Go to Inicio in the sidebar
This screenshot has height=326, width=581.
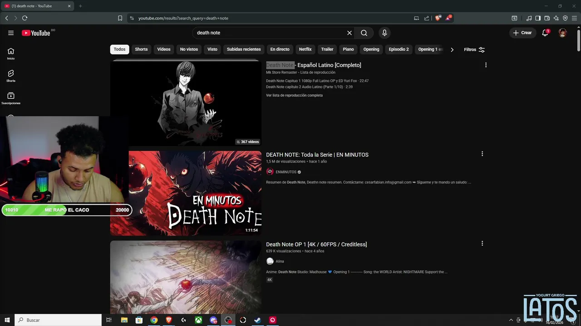click(11, 54)
